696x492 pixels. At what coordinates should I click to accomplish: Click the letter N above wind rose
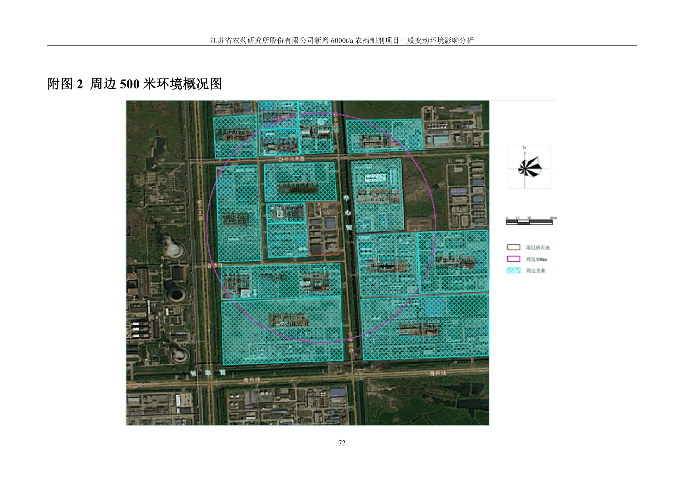[x=525, y=148]
